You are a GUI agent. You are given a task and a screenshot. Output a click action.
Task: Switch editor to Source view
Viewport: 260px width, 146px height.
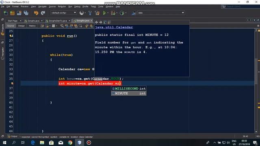[11, 26]
